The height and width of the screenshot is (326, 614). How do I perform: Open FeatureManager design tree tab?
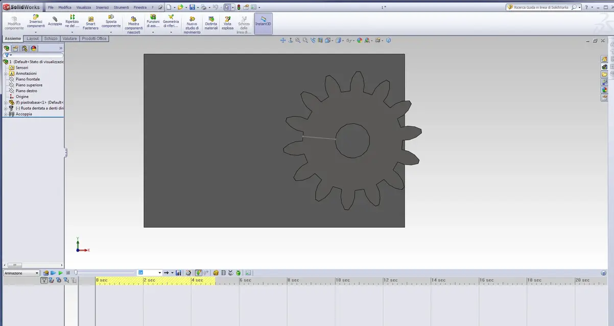[x=7, y=48]
